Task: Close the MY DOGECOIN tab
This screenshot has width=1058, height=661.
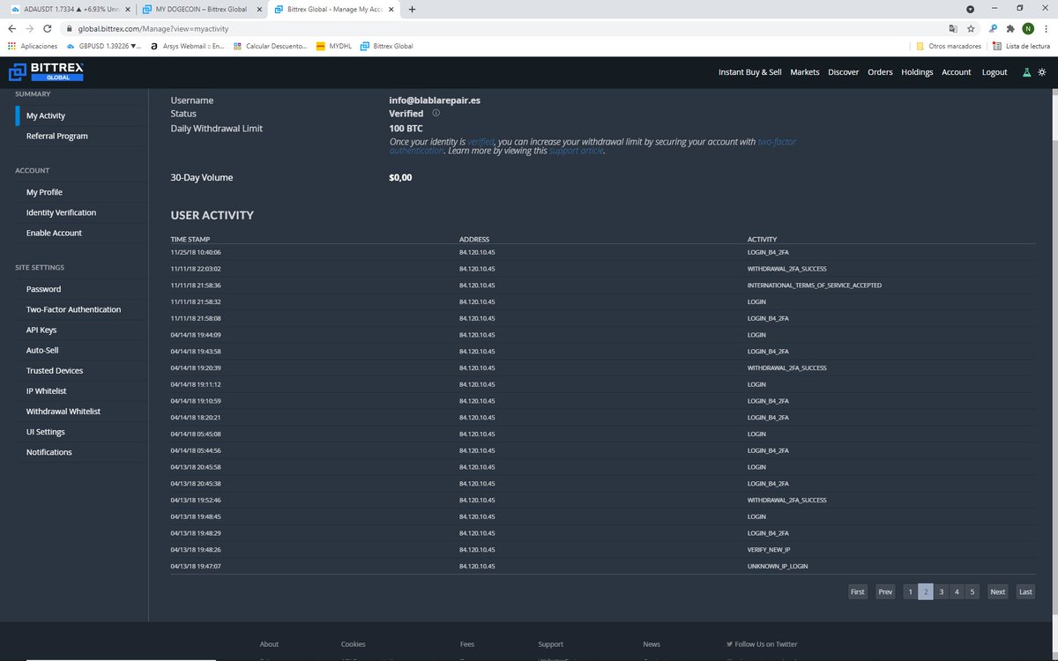Action: click(259, 9)
